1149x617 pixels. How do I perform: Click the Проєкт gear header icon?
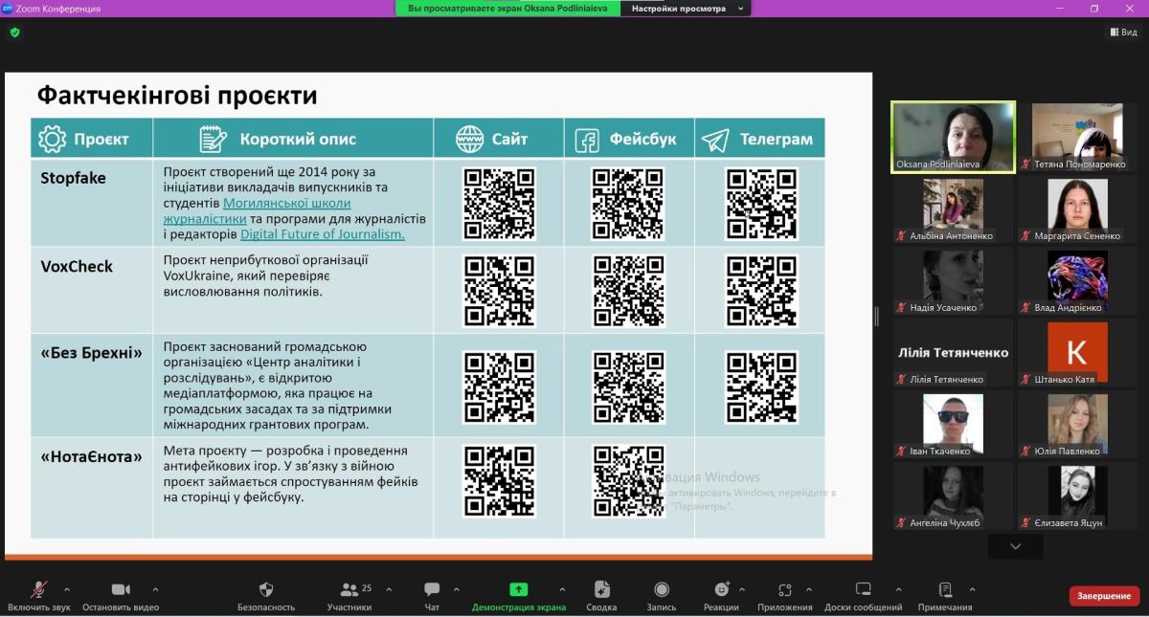[53, 139]
